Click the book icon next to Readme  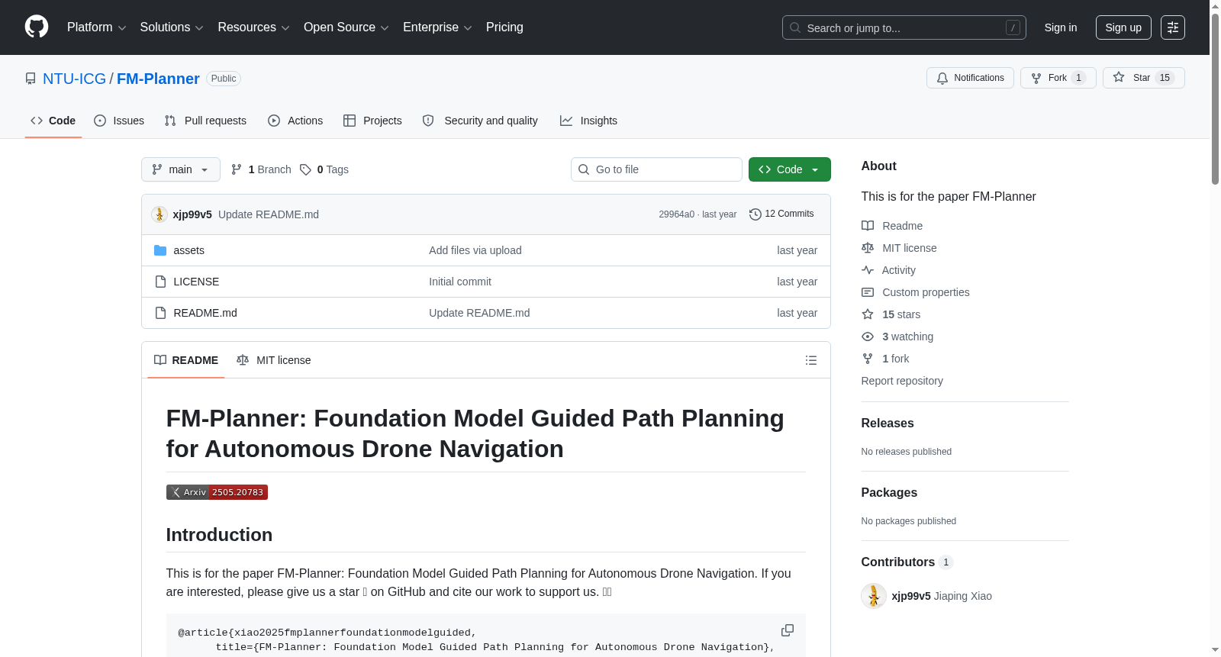point(868,226)
